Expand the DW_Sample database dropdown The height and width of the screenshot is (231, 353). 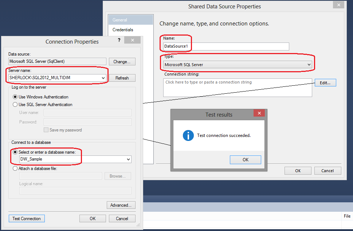(128, 159)
